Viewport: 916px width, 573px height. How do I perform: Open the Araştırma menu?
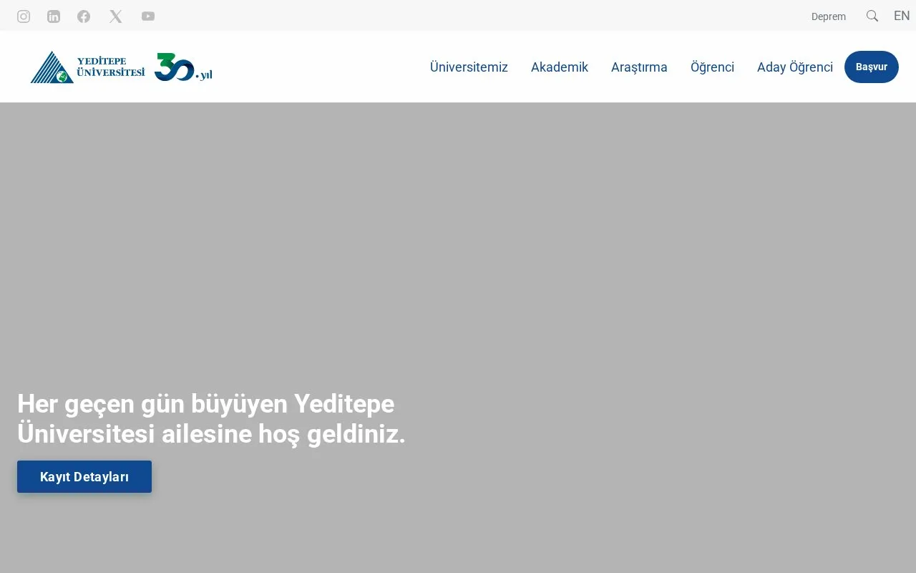[639, 67]
